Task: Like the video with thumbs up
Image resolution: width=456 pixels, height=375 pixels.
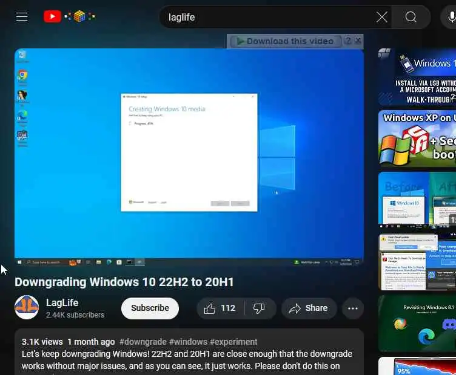Action: coord(220,308)
